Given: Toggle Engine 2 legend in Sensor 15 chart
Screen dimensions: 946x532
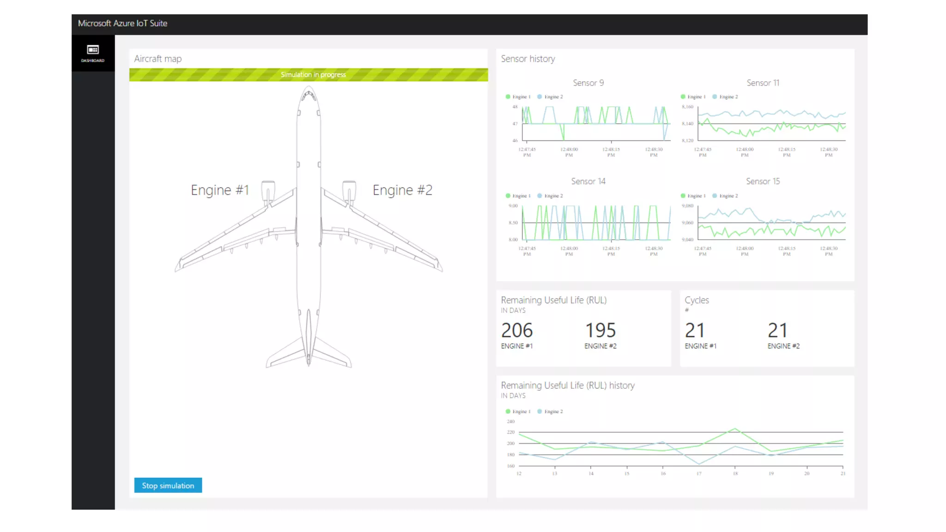Looking at the screenshot, I should pyautogui.click(x=726, y=196).
